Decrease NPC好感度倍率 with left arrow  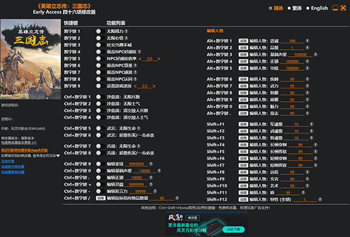tap(140, 59)
